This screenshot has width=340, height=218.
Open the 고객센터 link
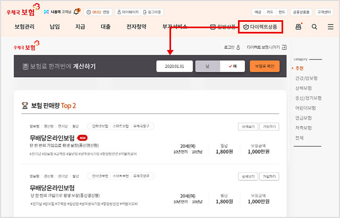tap(324, 12)
